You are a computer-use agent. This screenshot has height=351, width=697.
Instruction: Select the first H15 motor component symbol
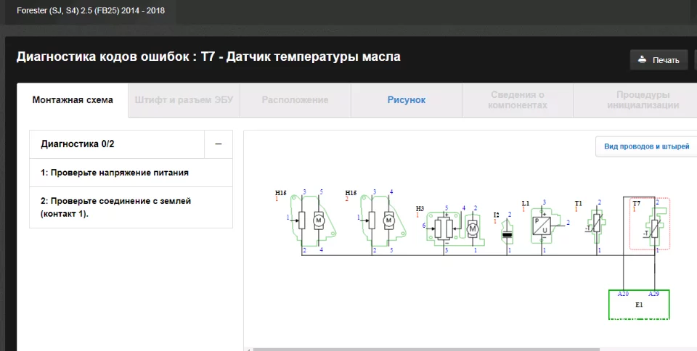[312, 220]
